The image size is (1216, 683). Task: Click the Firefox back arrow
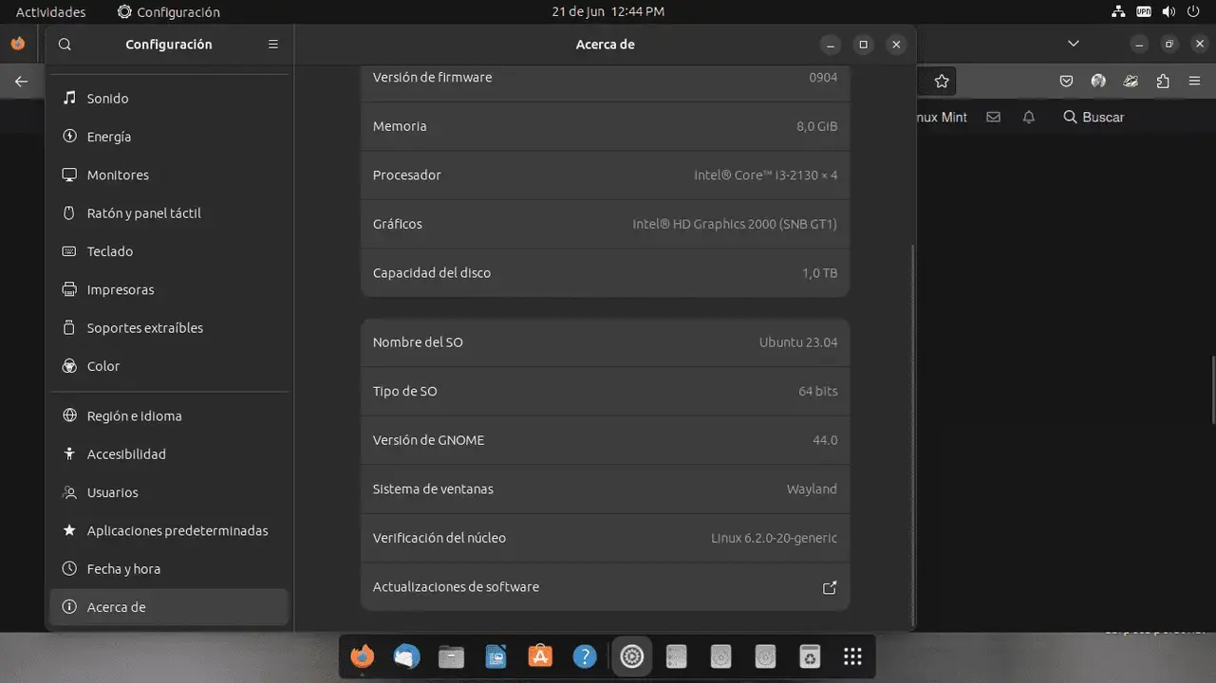(21, 82)
